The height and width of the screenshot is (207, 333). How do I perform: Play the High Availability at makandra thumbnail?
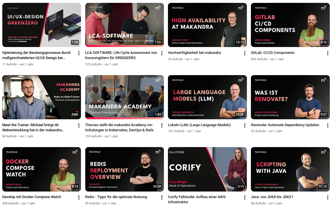[x=207, y=25]
